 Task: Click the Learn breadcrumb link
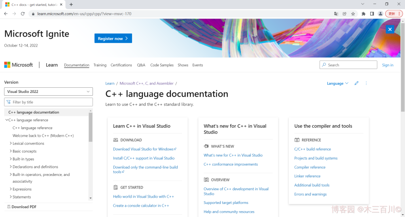tap(110, 83)
